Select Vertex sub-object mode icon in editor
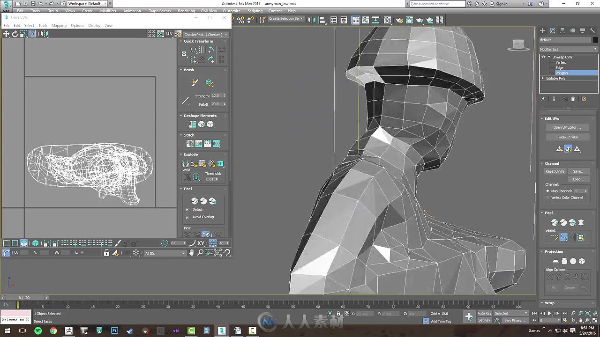 point(7,243)
